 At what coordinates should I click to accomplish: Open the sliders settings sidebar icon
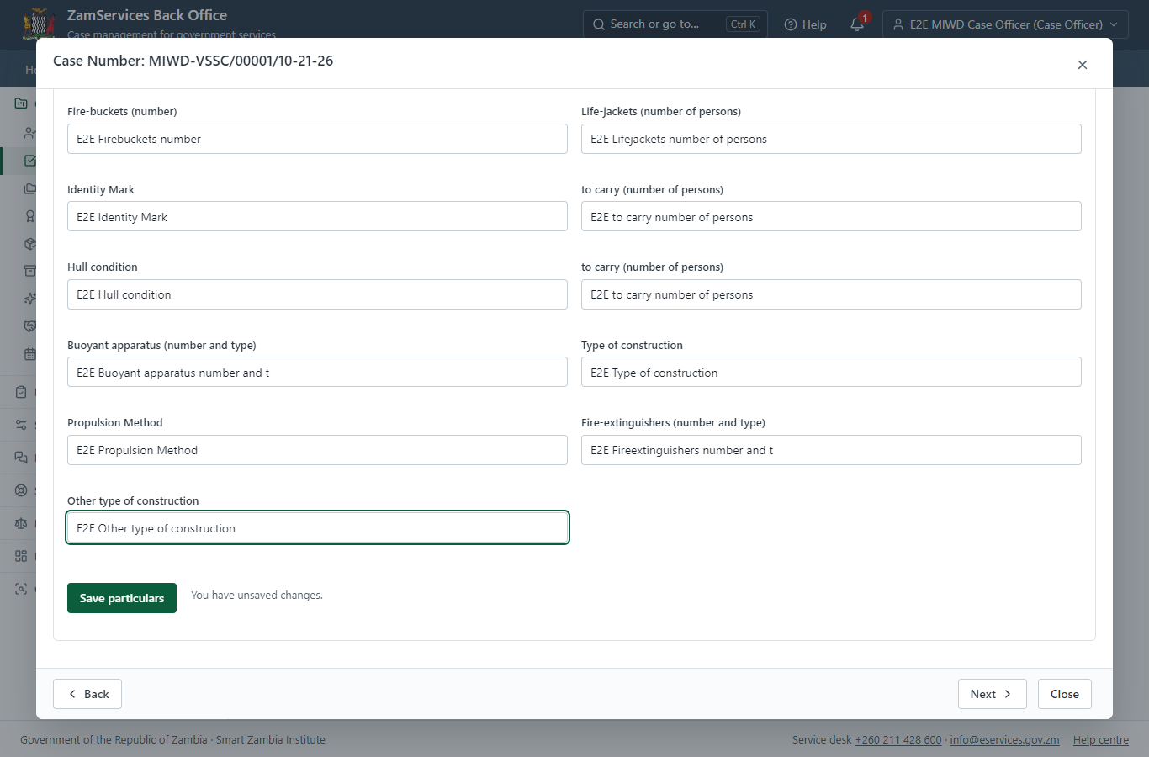point(21,425)
